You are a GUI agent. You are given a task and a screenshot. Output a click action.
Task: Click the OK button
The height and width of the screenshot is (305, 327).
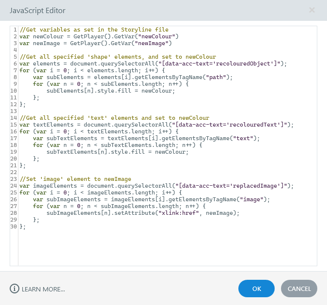[x=256, y=289]
